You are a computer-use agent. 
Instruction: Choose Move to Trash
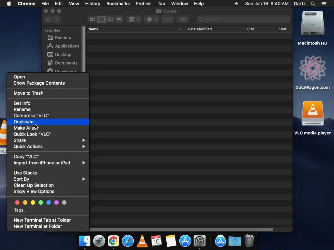pyautogui.click(x=48, y=93)
